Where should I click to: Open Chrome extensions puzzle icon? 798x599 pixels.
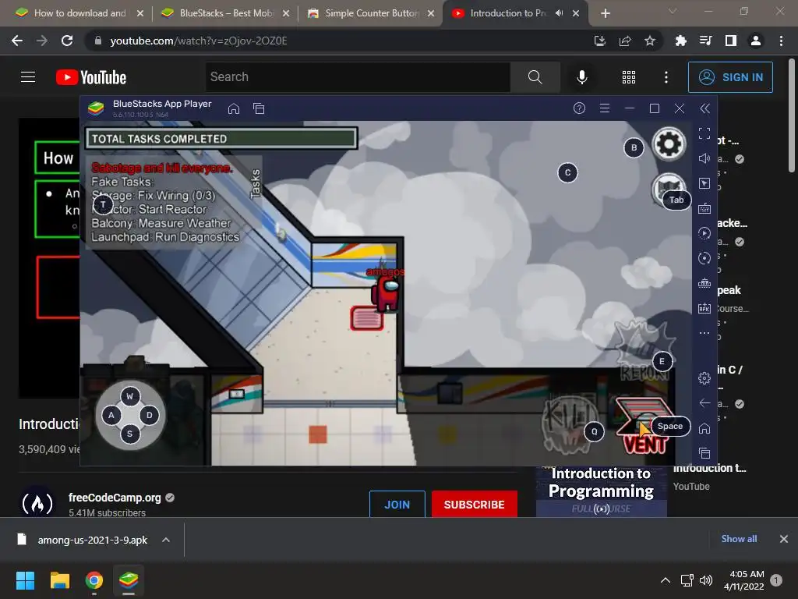(x=680, y=41)
